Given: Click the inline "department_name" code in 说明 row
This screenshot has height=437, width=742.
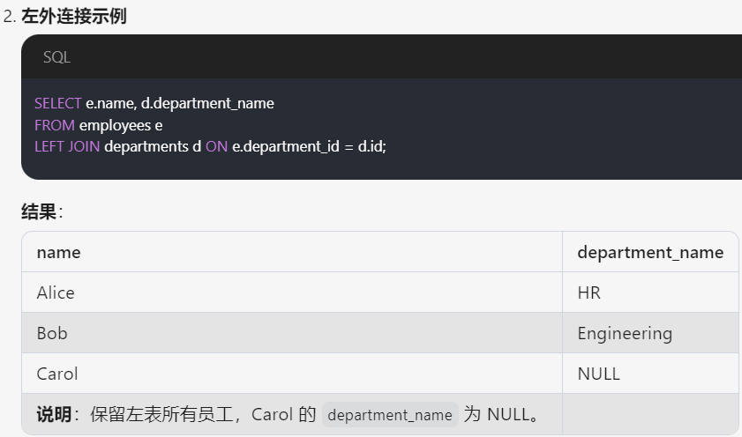Looking at the screenshot, I should (390, 415).
